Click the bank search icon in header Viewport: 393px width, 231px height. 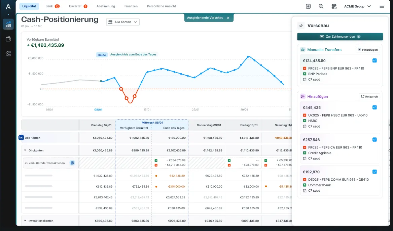pos(334,6)
